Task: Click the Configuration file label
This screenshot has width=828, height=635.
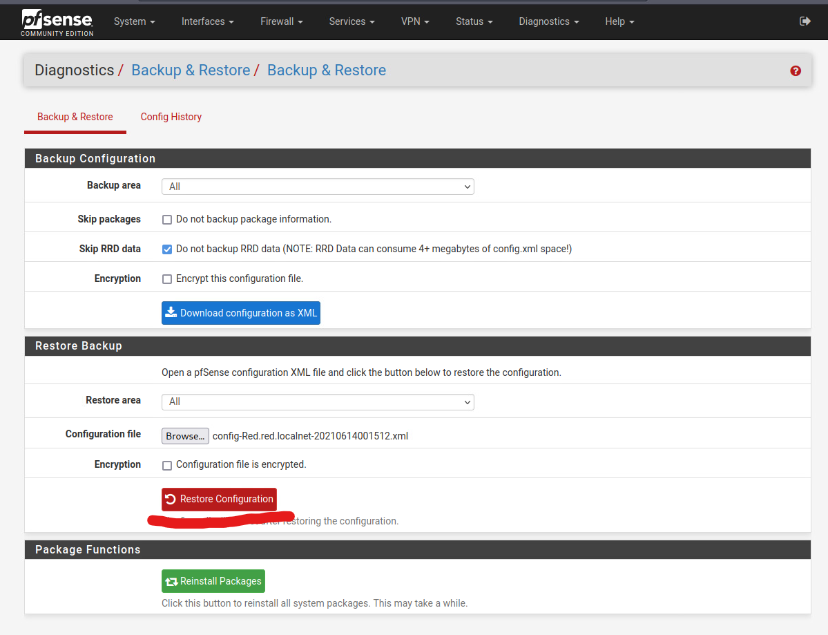Action: (x=103, y=434)
